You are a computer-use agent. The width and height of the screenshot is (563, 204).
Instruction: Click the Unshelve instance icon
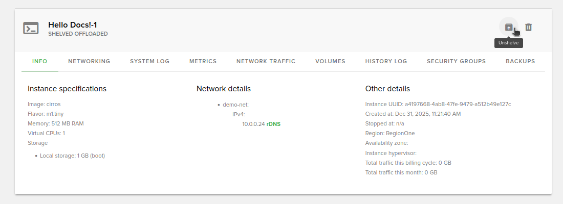pyautogui.click(x=508, y=28)
